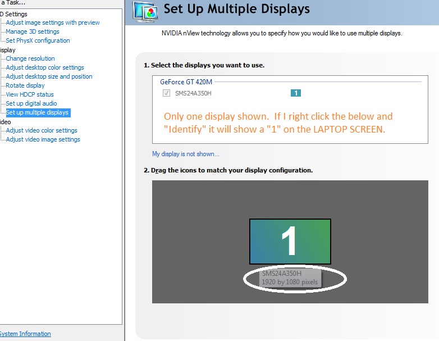Screen dimensions: 439x341
Task: Select Set up digital audio
Action: coord(31,103)
